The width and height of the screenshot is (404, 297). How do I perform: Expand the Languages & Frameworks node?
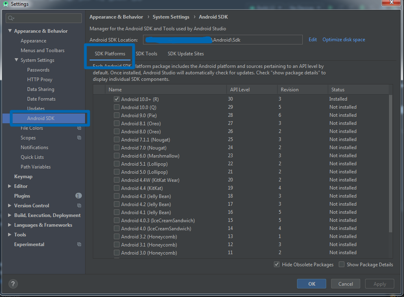(10, 225)
